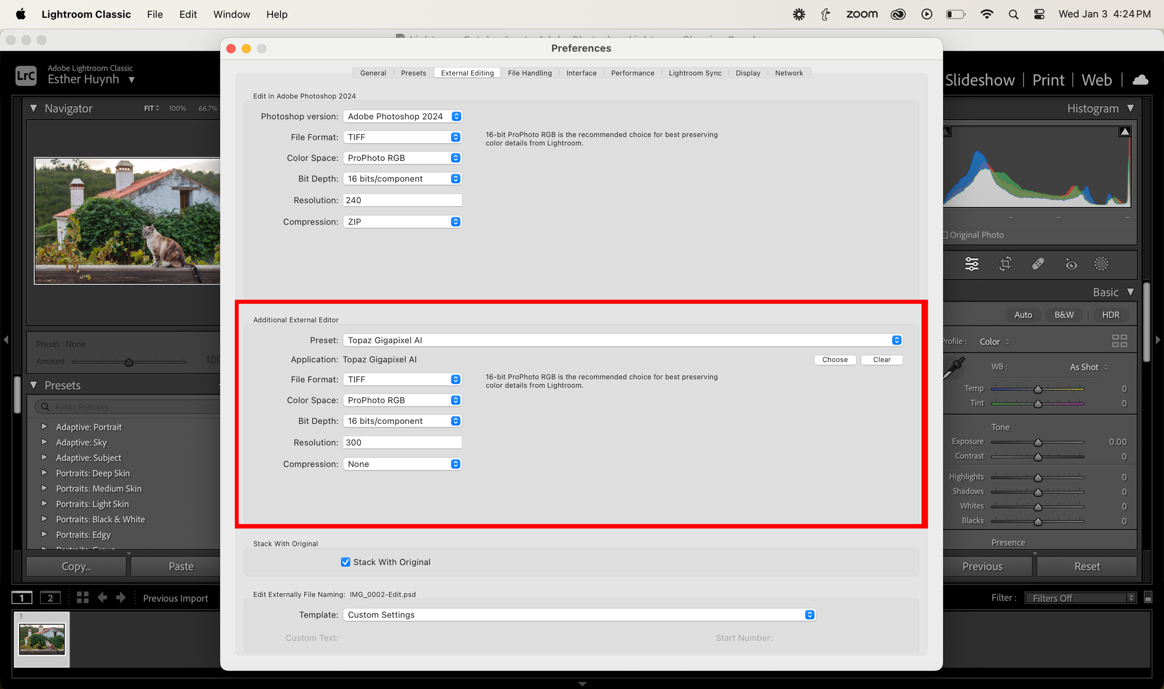The image size is (1164, 689).
Task: Select the Healing brush tool icon
Action: point(1038,264)
